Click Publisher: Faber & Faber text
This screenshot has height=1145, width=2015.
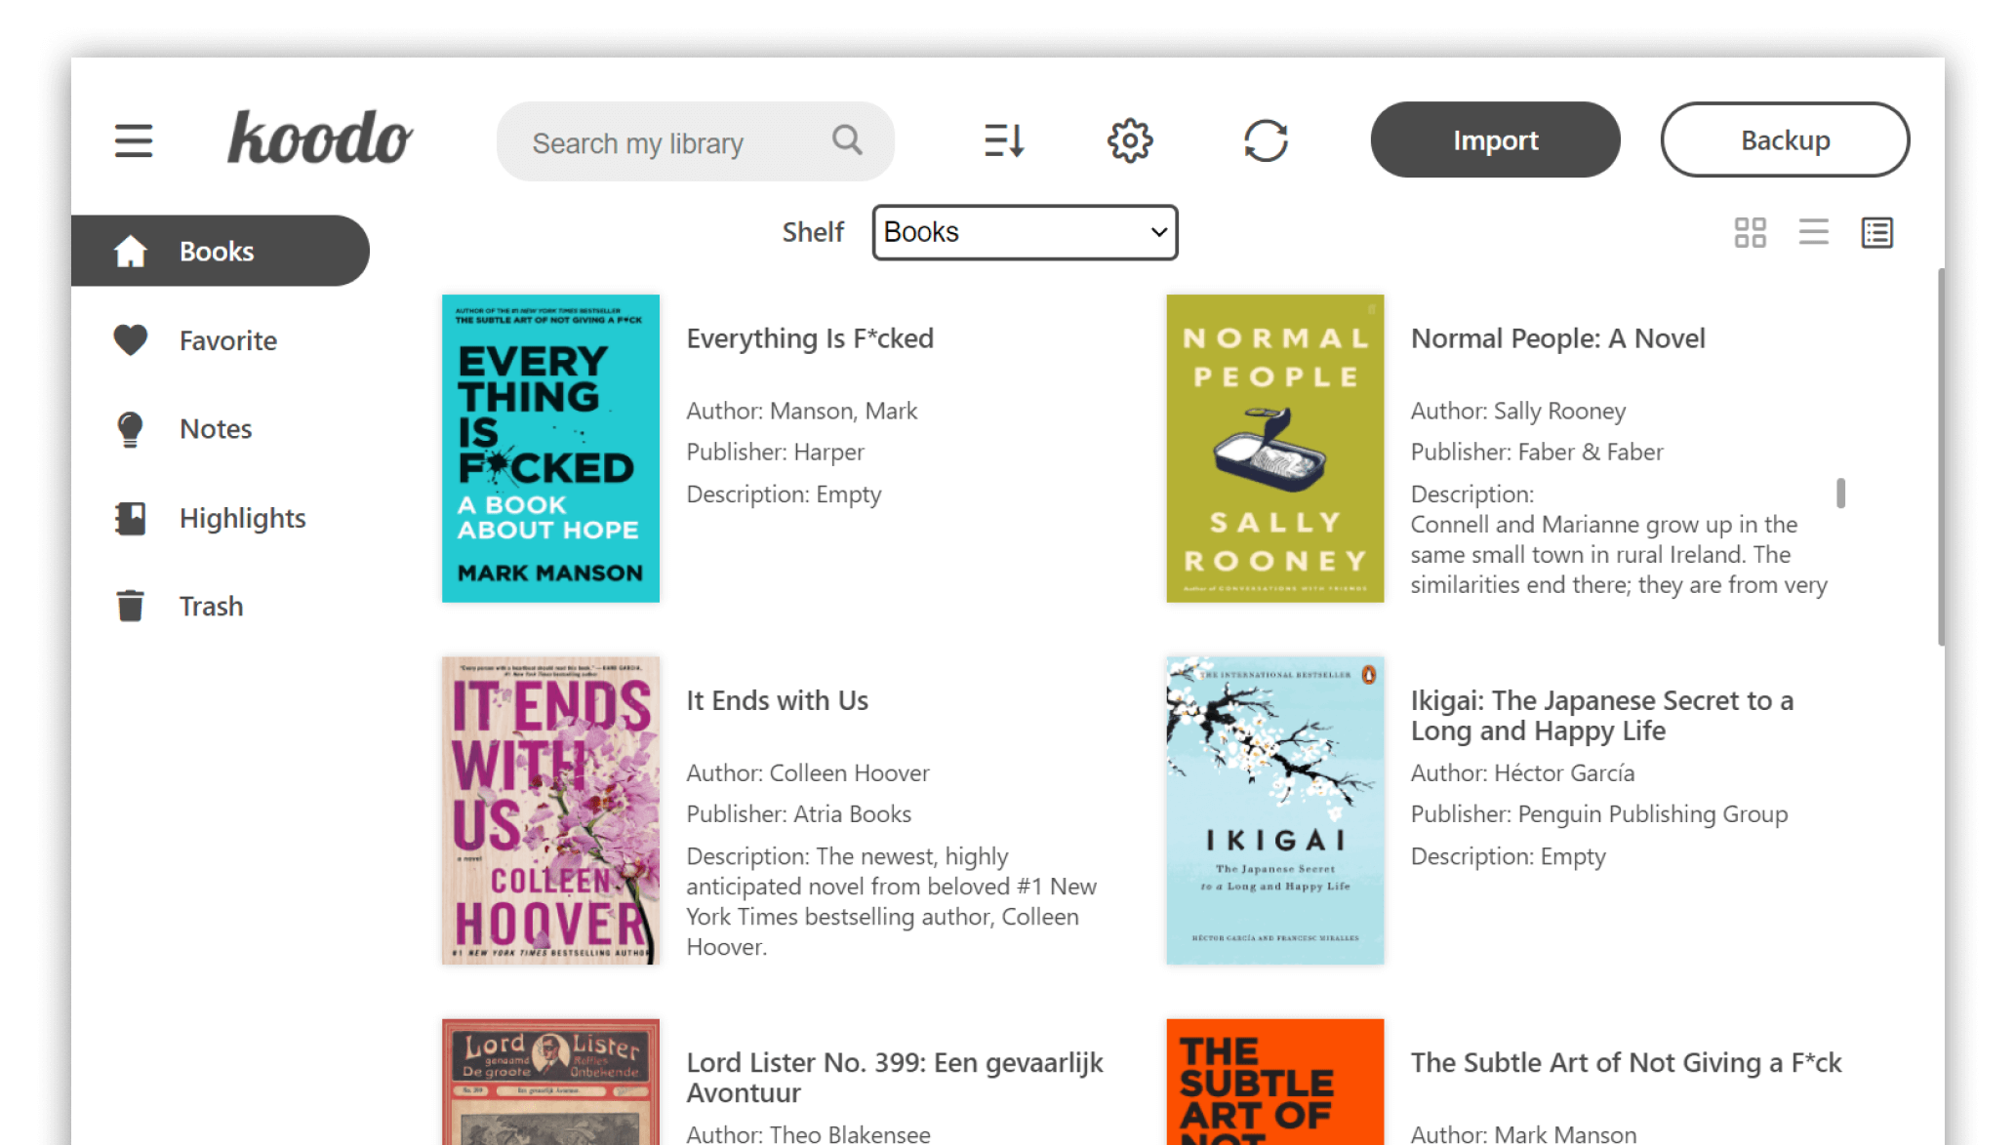click(1537, 452)
